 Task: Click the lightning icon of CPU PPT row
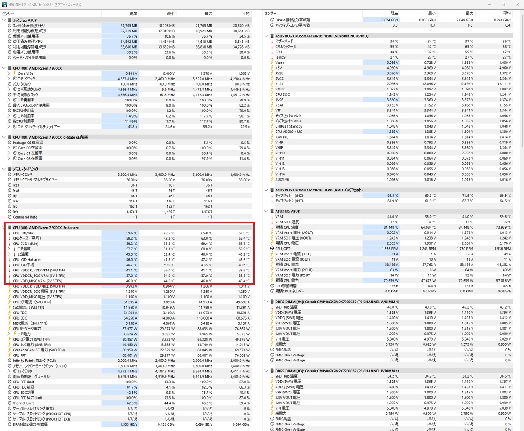pyautogui.click(x=10, y=355)
